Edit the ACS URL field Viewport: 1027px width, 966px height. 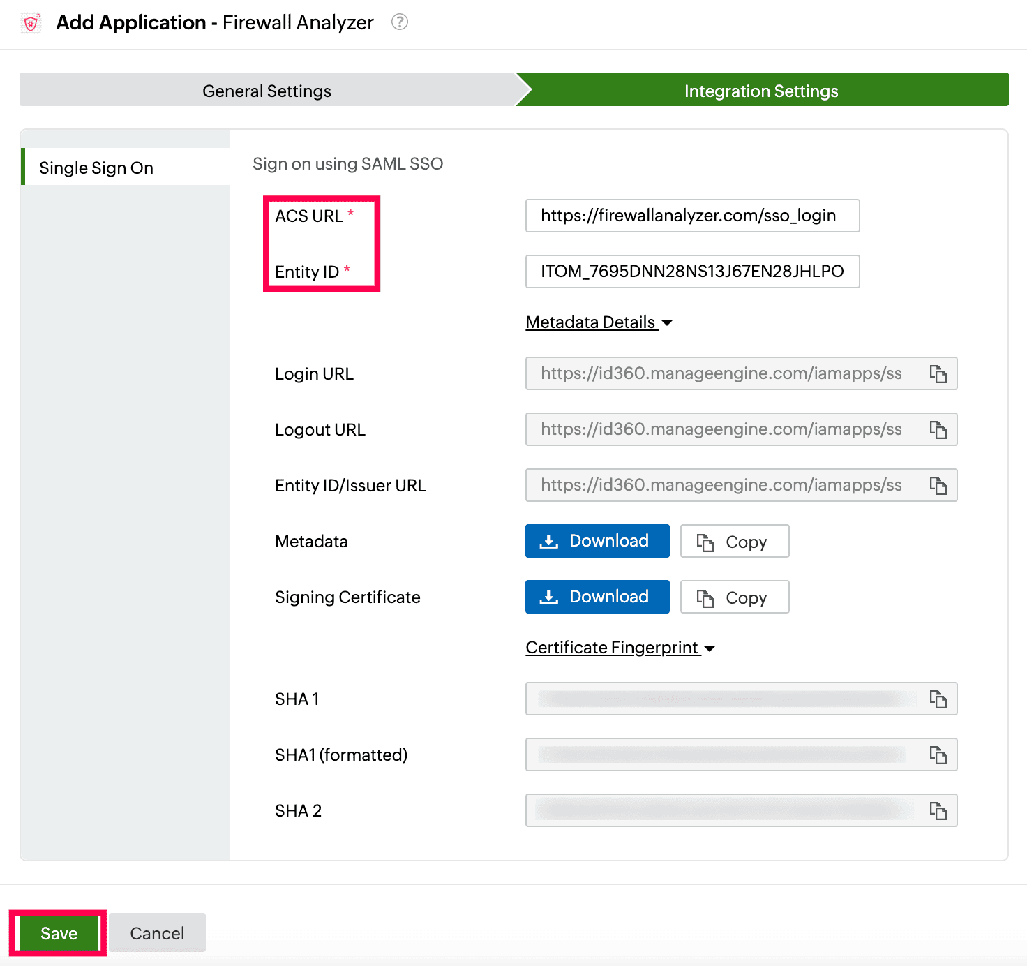pos(692,216)
